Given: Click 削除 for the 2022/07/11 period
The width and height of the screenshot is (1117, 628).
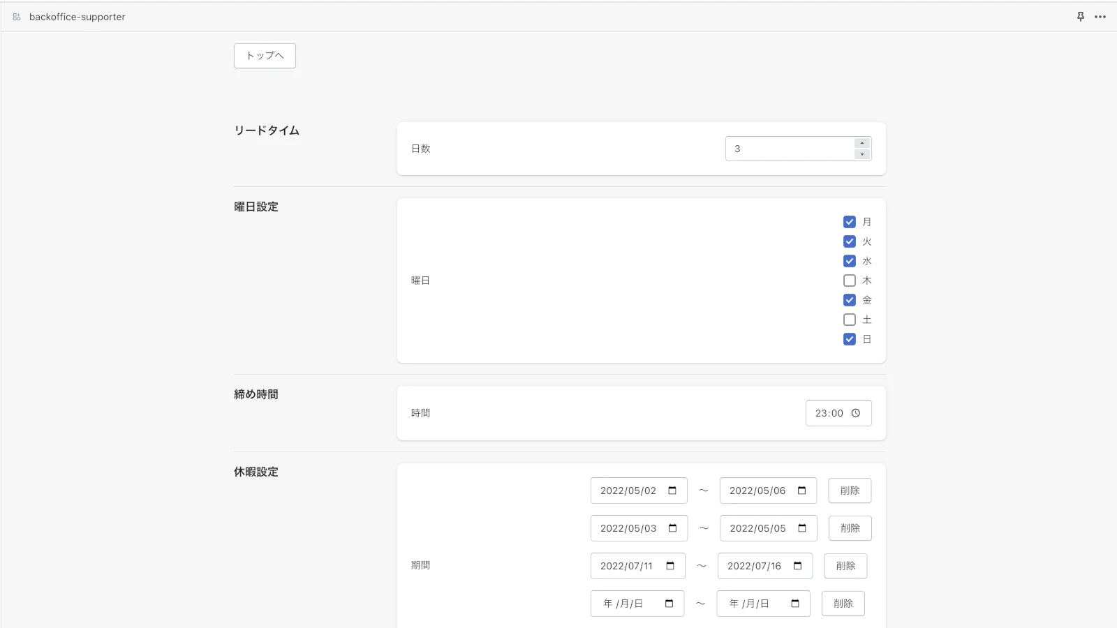Looking at the screenshot, I should click(x=845, y=566).
